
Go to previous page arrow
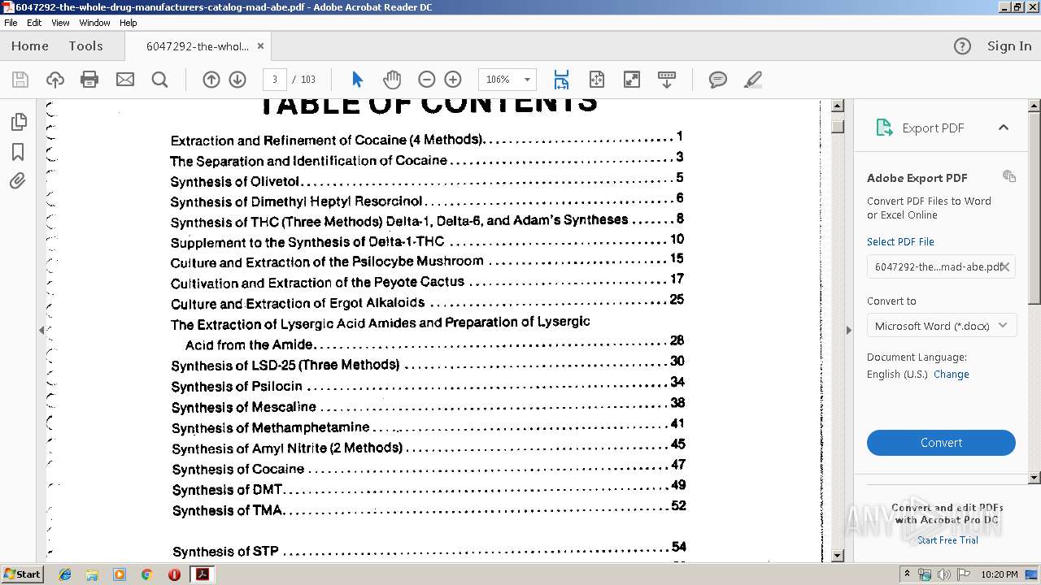click(211, 80)
